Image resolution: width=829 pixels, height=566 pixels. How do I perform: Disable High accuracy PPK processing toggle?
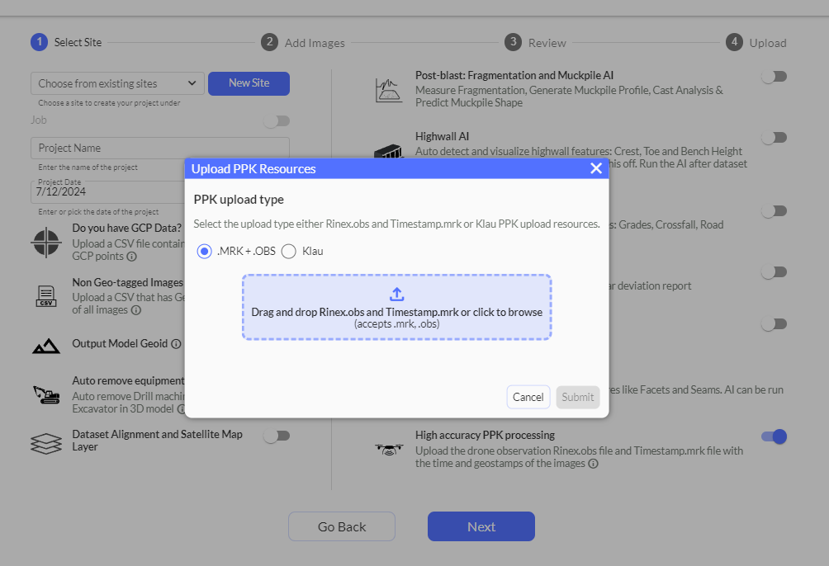pos(774,436)
